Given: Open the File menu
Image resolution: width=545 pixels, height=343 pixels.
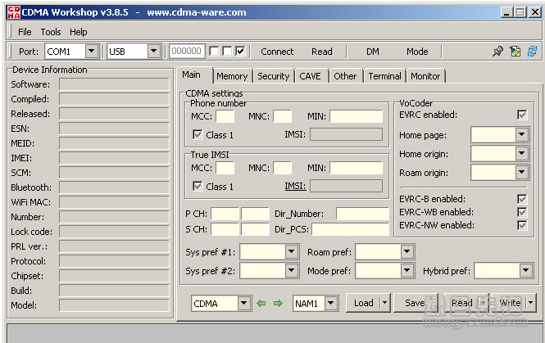Looking at the screenshot, I should [25, 32].
